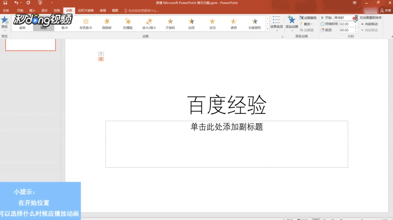
Task: Apply the 彩色脉冲 animation effect
Action: (86, 24)
